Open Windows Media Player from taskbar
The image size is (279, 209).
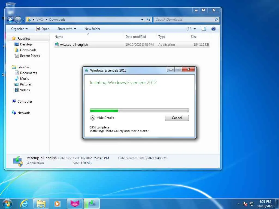(x=57, y=204)
